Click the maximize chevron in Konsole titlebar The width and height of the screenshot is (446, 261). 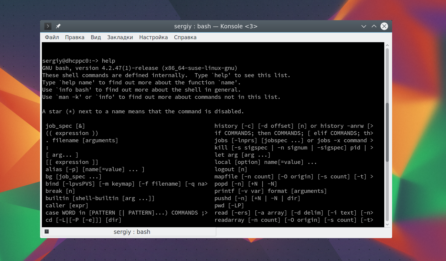point(374,26)
